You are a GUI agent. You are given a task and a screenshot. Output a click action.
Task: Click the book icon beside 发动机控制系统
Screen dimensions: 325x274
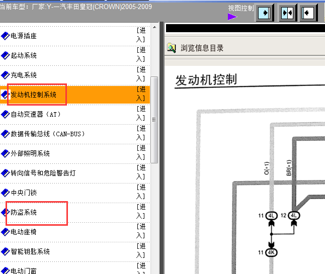pos(5,95)
